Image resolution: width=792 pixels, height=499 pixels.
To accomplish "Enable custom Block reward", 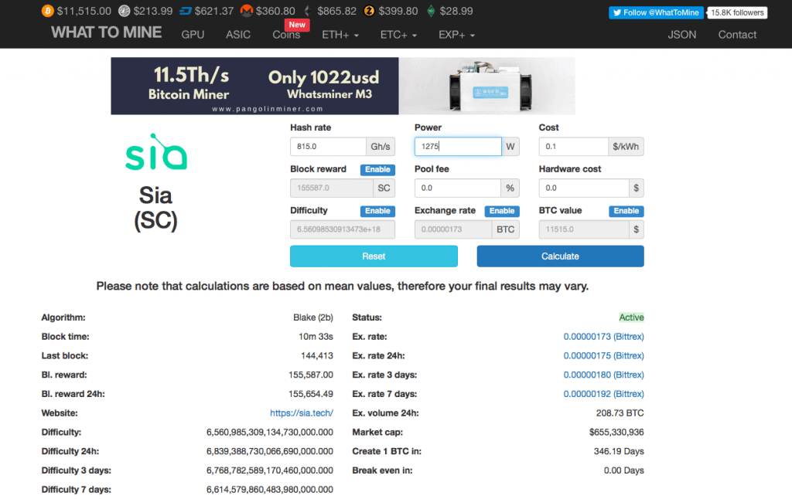I will (377, 169).
